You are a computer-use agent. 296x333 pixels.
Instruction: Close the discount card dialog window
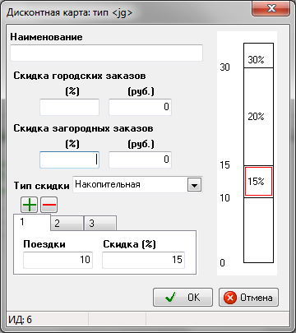click(271, 9)
